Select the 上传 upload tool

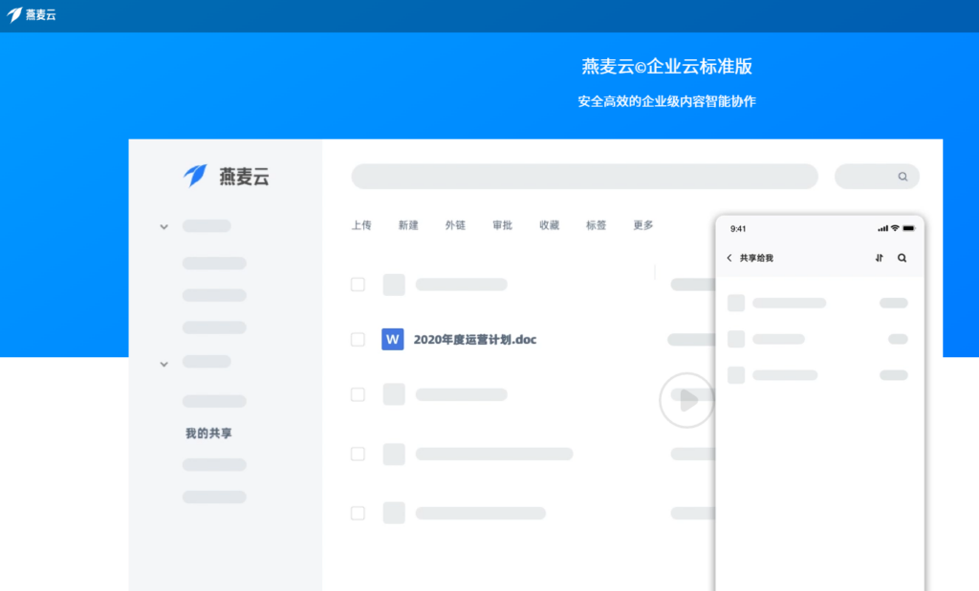pos(361,225)
